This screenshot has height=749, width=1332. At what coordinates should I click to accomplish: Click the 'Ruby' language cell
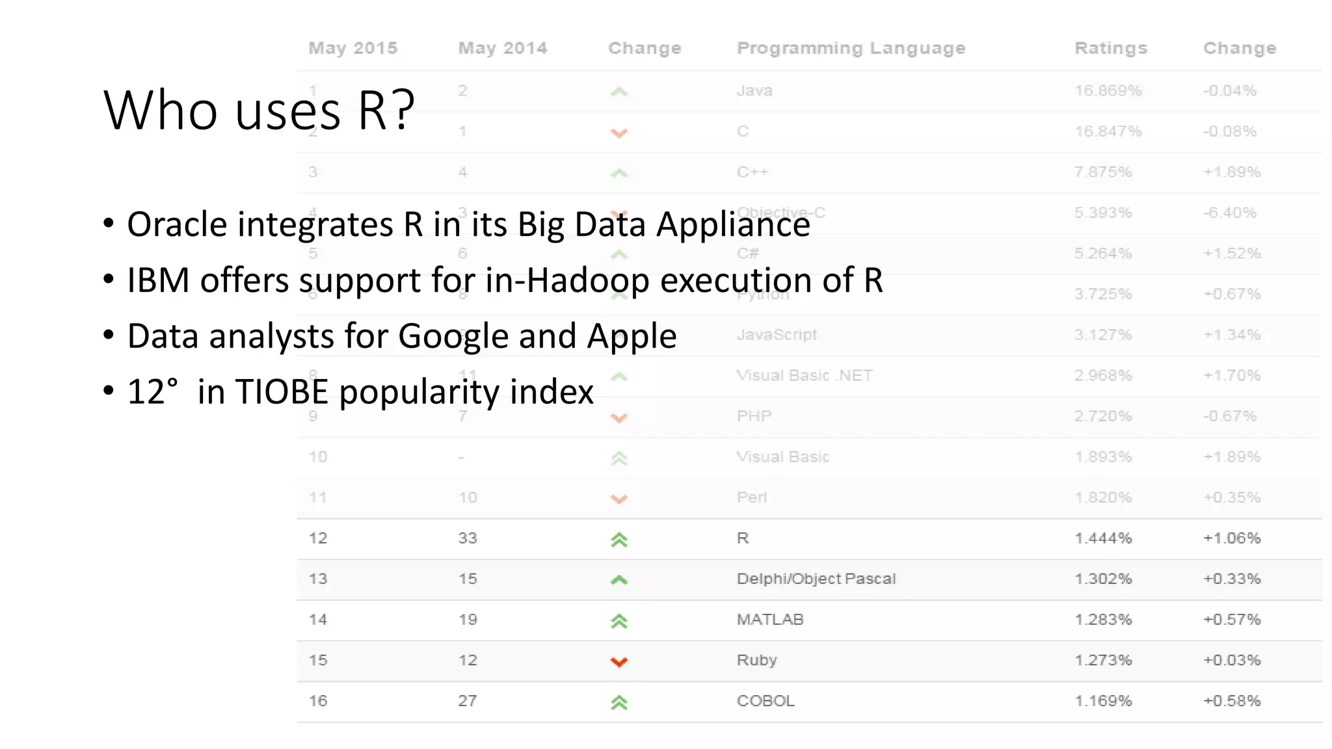coord(757,661)
